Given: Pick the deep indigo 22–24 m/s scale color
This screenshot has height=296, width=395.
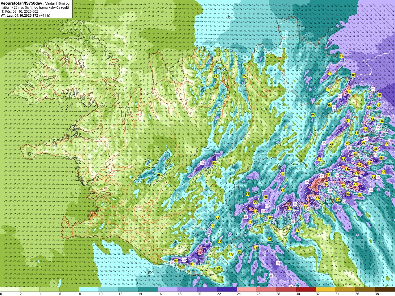Looking at the screenshot, I should click(227, 290).
